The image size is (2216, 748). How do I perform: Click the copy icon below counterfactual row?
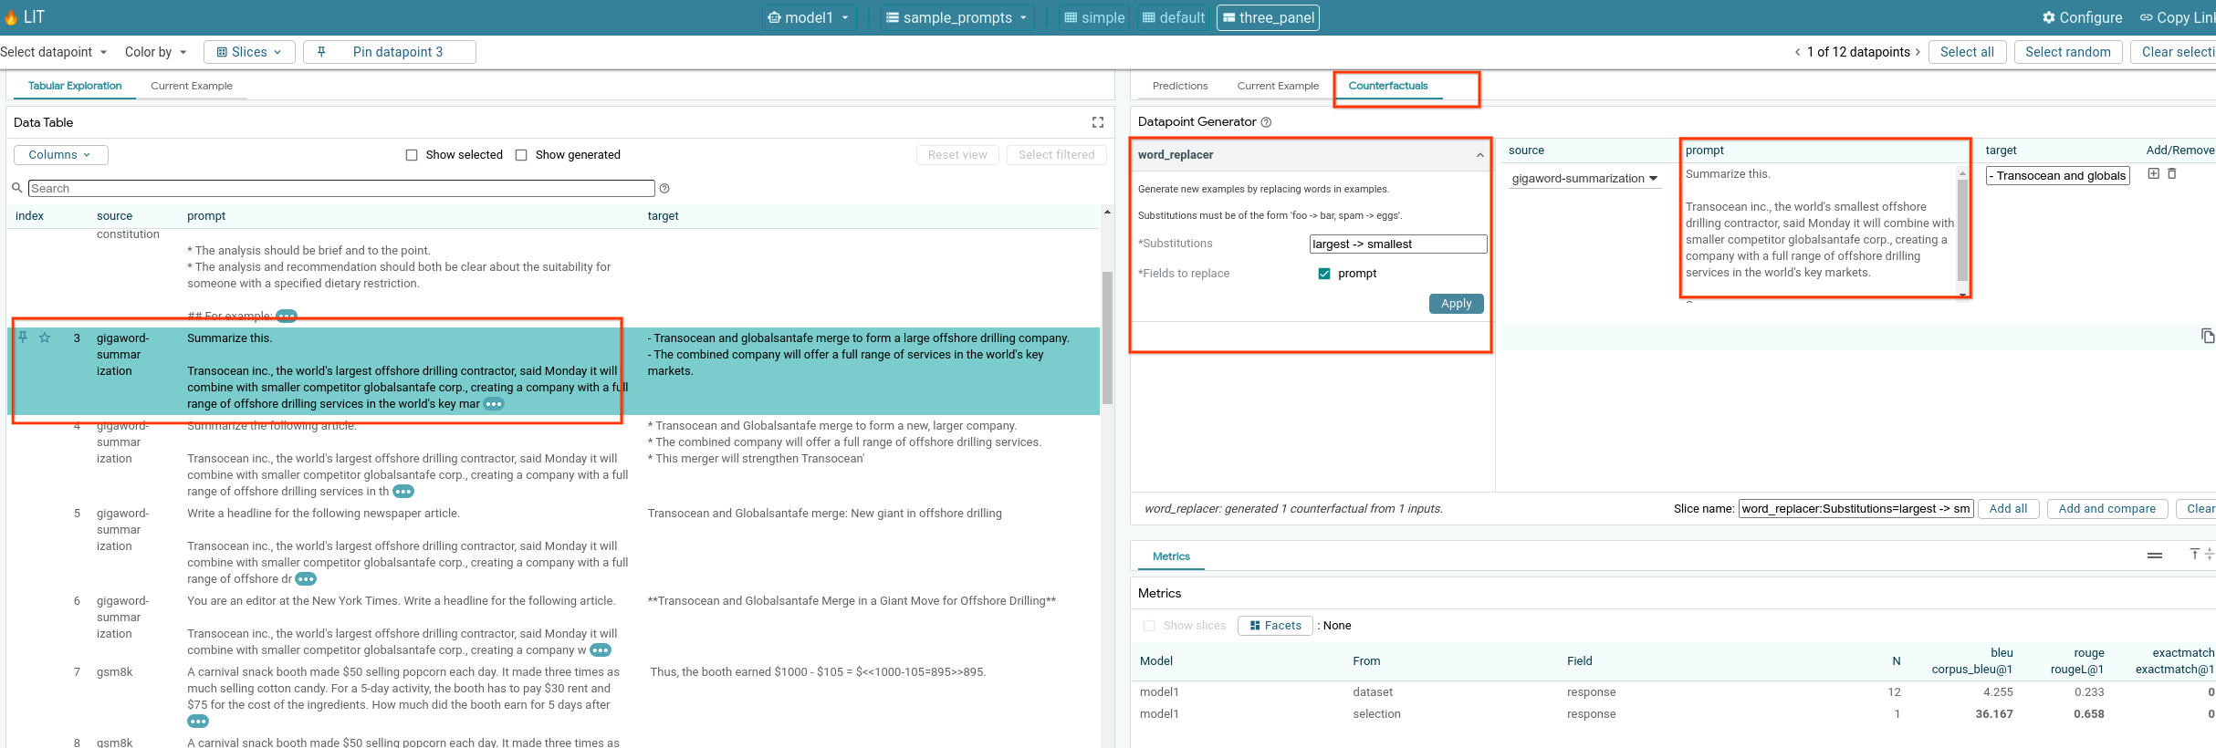click(2207, 336)
